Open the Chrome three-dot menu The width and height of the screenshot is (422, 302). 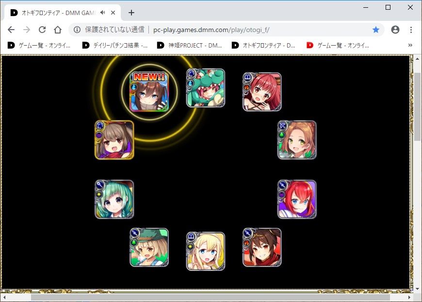click(411, 30)
